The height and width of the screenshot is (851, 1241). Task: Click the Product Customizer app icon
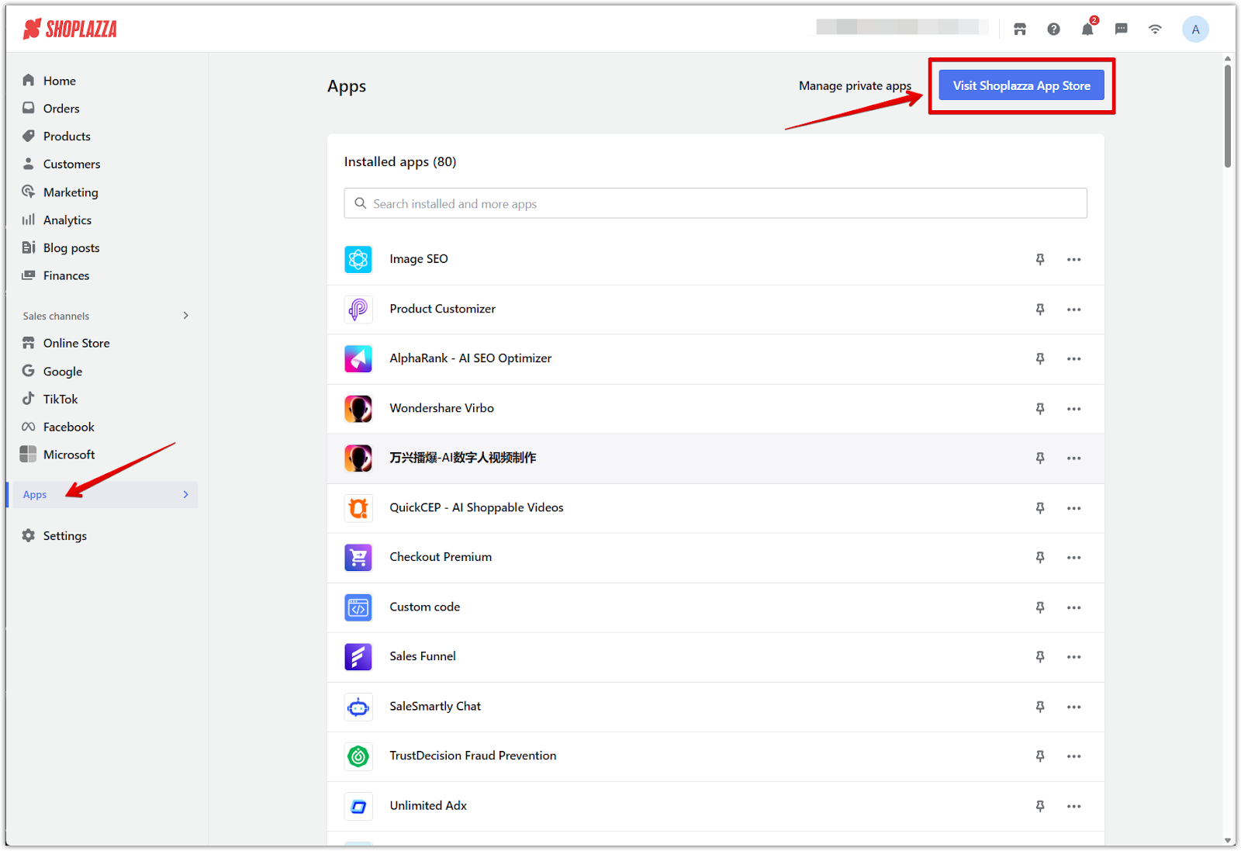tap(358, 309)
